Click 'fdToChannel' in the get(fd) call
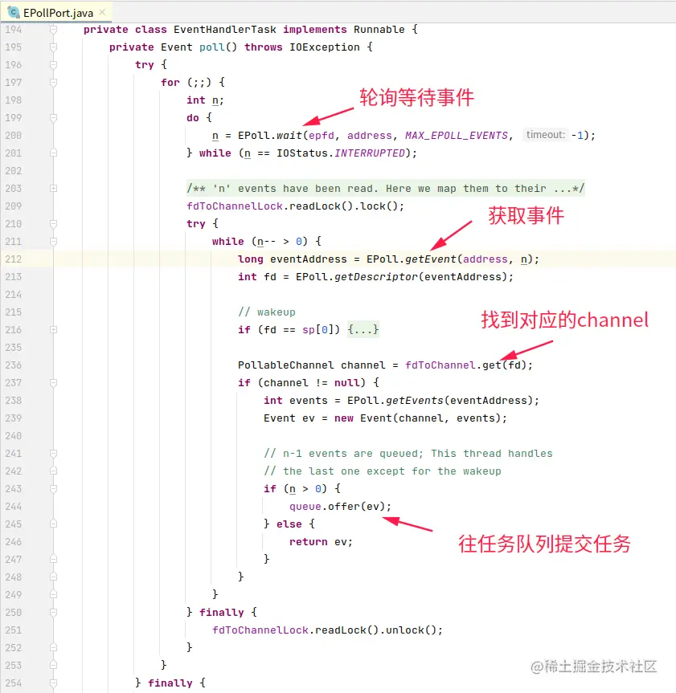This screenshot has width=676, height=693. [440, 365]
